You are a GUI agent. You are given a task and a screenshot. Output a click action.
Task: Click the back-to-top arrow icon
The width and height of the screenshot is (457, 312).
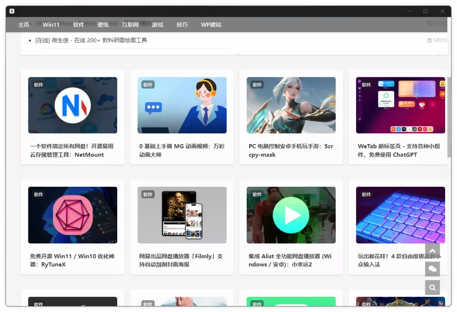432,251
